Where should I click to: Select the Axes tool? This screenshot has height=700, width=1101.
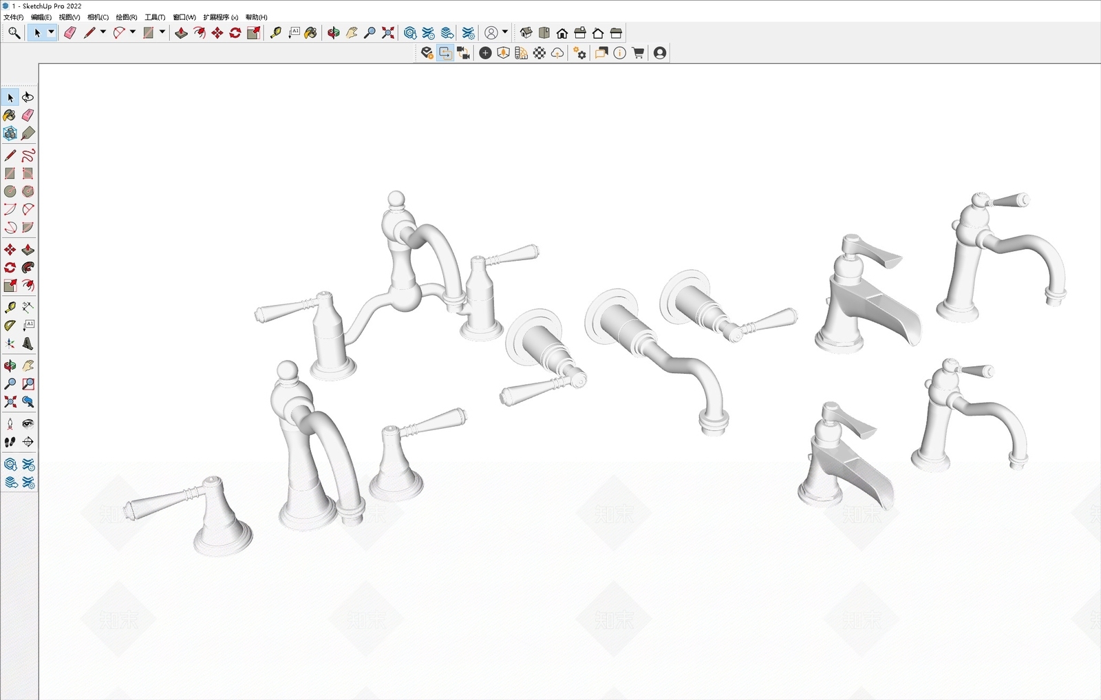pyautogui.click(x=10, y=343)
